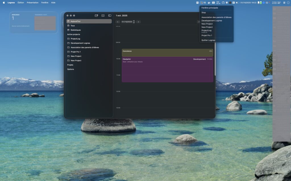The width and height of the screenshot is (291, 181).
Task: Click the add entry toolbar icon
Action: coord(103,16)
